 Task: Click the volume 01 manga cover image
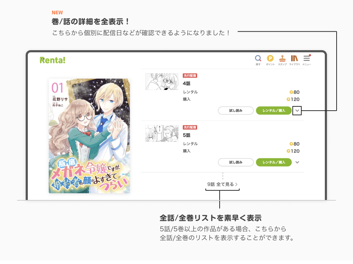tap(89, 136)
